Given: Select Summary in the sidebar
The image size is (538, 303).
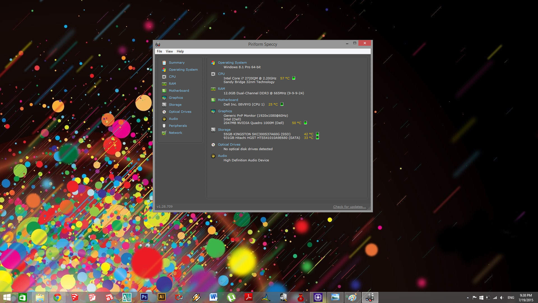Looking at the screenshot, I should pyautogui.click(x=177, y=63).
